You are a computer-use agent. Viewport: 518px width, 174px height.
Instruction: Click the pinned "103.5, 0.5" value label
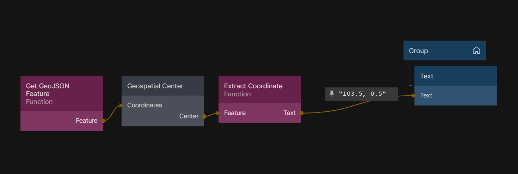pos(362,94)
